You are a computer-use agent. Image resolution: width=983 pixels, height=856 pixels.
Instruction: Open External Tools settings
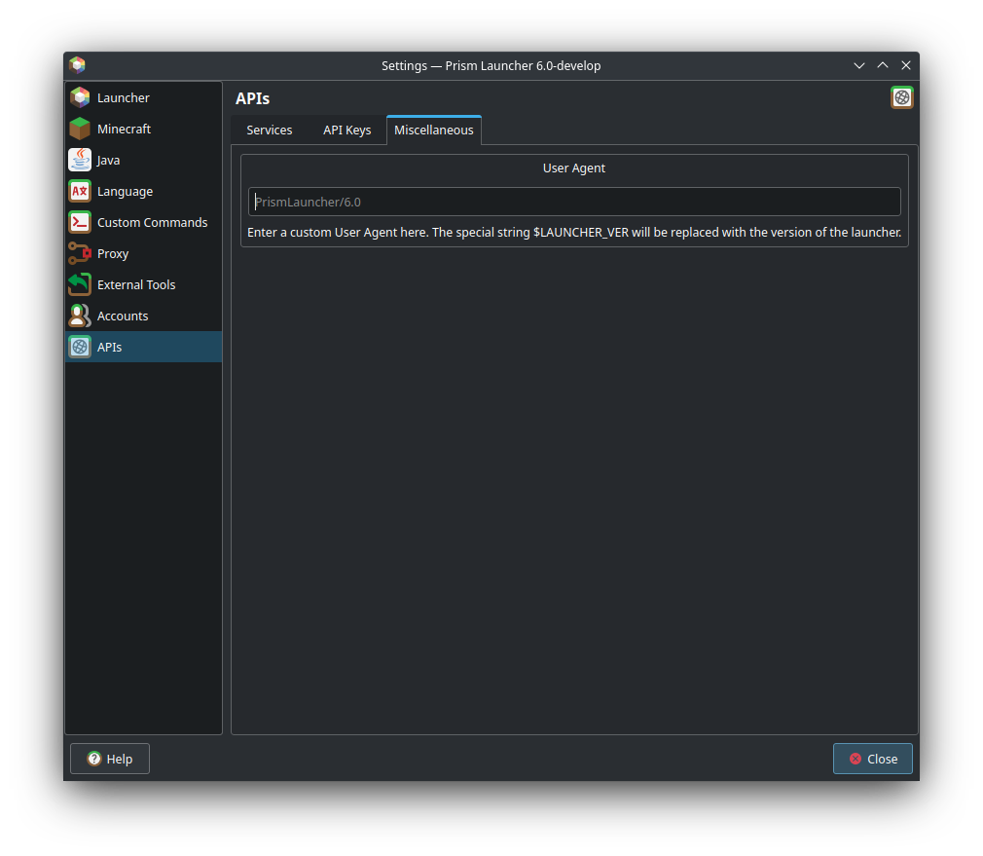[x=144, y=284]
